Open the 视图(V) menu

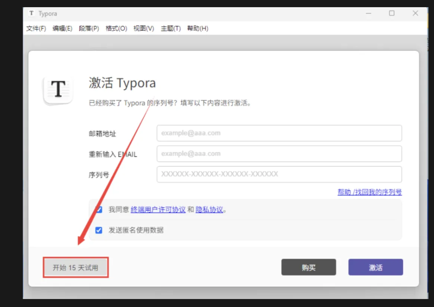click(x=144, y=28)
